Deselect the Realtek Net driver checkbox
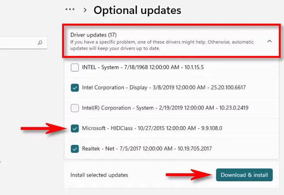Image resolution: width=284 pixels, height=195 pixels. click(74, 148)
